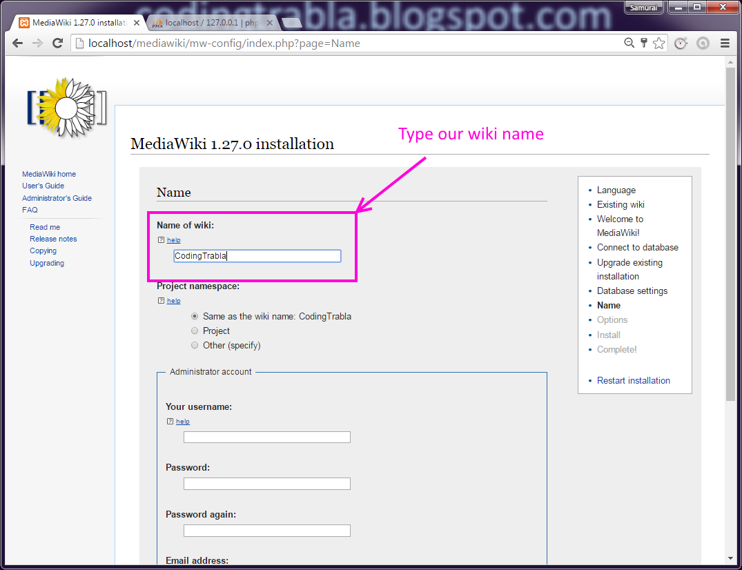Screen dimensions: 742x570
Task: Open the FAQ sidebar link
Action: pos(30,210)
